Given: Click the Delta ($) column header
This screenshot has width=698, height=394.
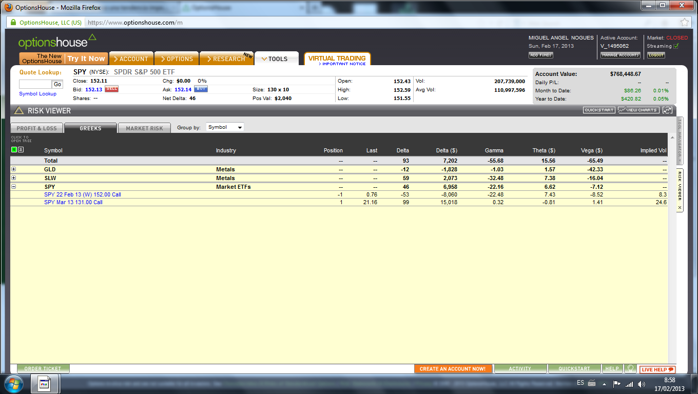Looking at the screenshot, I should pyautogui.click(x=446, y=150).
